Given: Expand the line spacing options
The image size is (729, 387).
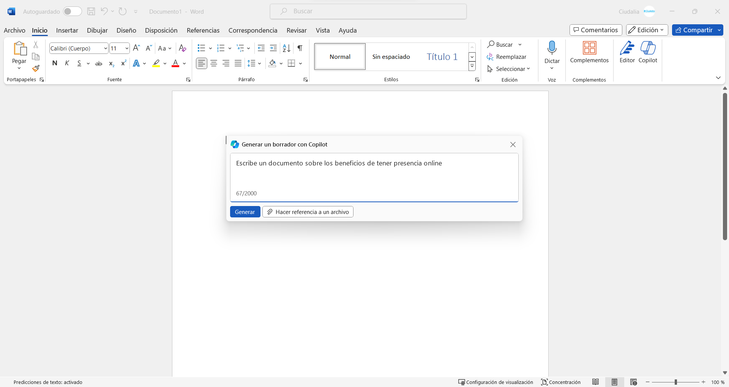Looking at the screenshot, I should [x=260, y=63].
